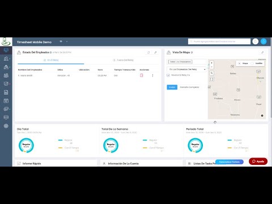Click the blue Enviar button
The width and height of the screenshot is (272, 204).
[x=172, y=87]
